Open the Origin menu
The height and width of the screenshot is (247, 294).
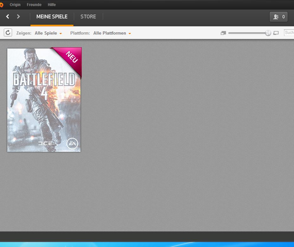15,5
